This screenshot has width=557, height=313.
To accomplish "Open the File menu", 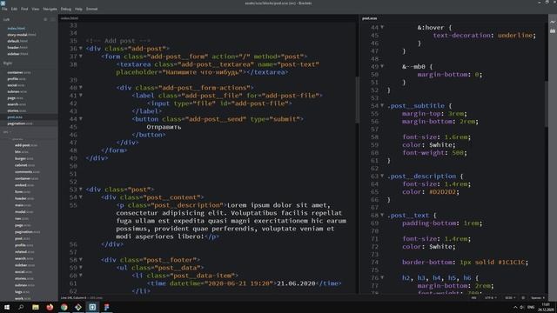I will pos(4,9).
